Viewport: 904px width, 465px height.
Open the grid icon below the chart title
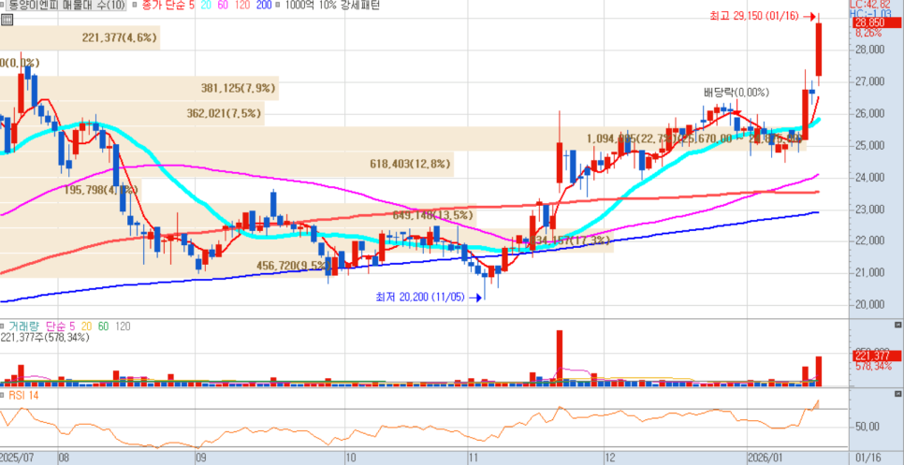point(7,21)
